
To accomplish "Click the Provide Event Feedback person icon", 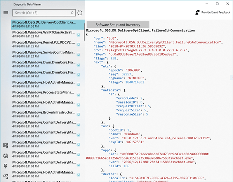I will (197, 12).
